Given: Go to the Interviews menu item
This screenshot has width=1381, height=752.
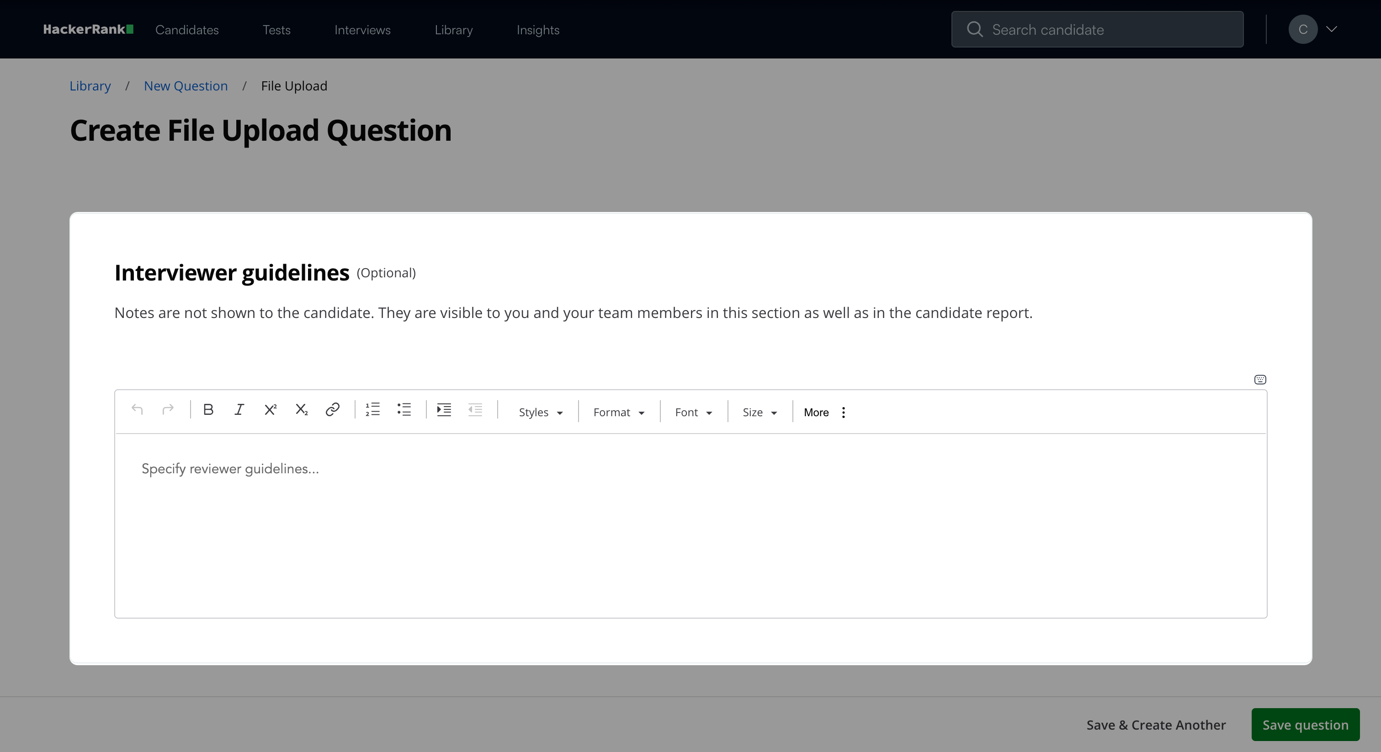Looking at the screenshot, I should tap(362, 30).
